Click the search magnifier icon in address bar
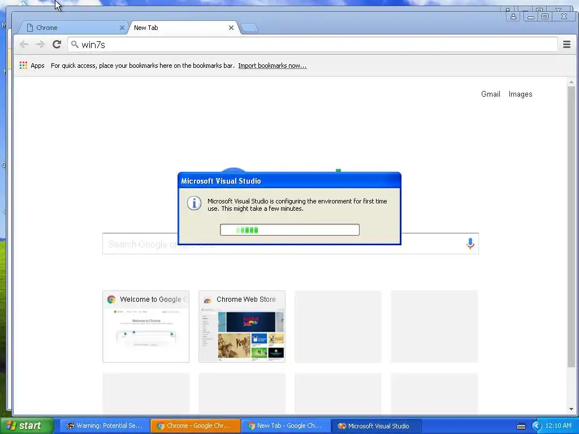Image resolution: width=579 pixels, height=434 pixels. point(75,45)
